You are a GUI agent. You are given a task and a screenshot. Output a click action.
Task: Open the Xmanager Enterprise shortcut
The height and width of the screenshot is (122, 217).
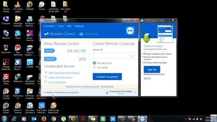[18, 21]
